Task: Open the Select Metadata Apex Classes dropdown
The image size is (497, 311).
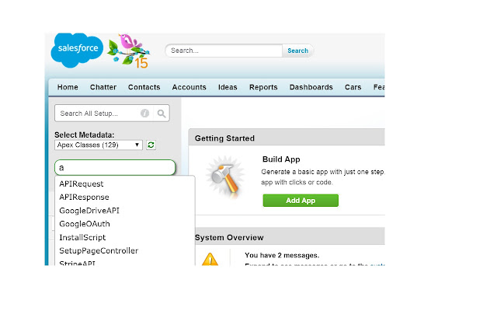Action: click(99, 145)
